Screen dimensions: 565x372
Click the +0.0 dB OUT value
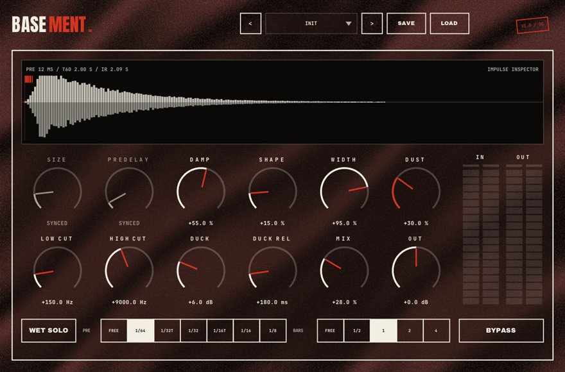tap(416, 302)
